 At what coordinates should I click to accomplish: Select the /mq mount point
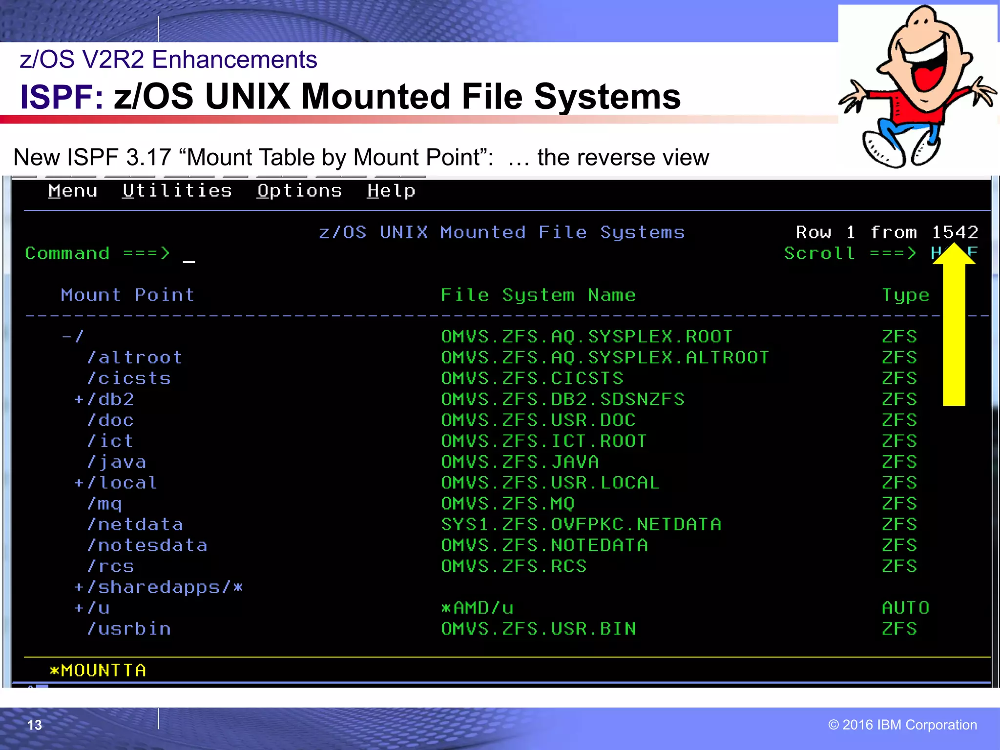click(x=104, y=504)
